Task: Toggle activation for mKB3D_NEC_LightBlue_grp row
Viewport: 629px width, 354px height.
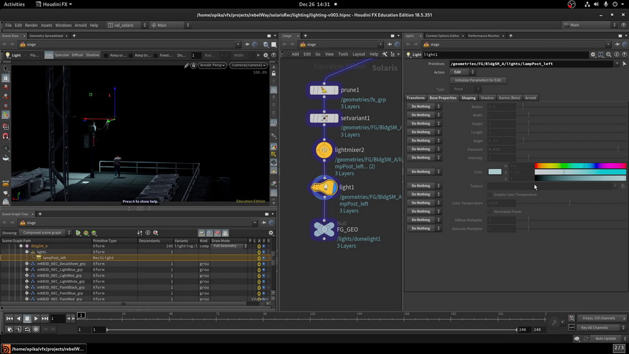Action: click(x=259, y=270)
